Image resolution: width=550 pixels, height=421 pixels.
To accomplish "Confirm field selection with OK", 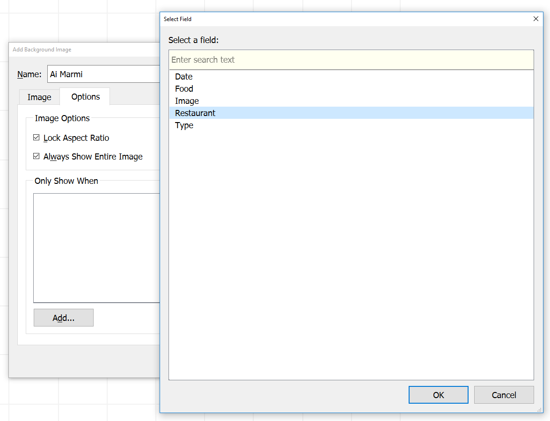I will click(438, 394).
